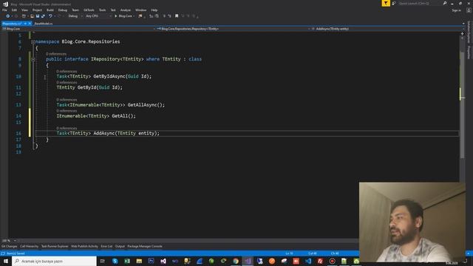Click the Sign in link

[457, 10]
